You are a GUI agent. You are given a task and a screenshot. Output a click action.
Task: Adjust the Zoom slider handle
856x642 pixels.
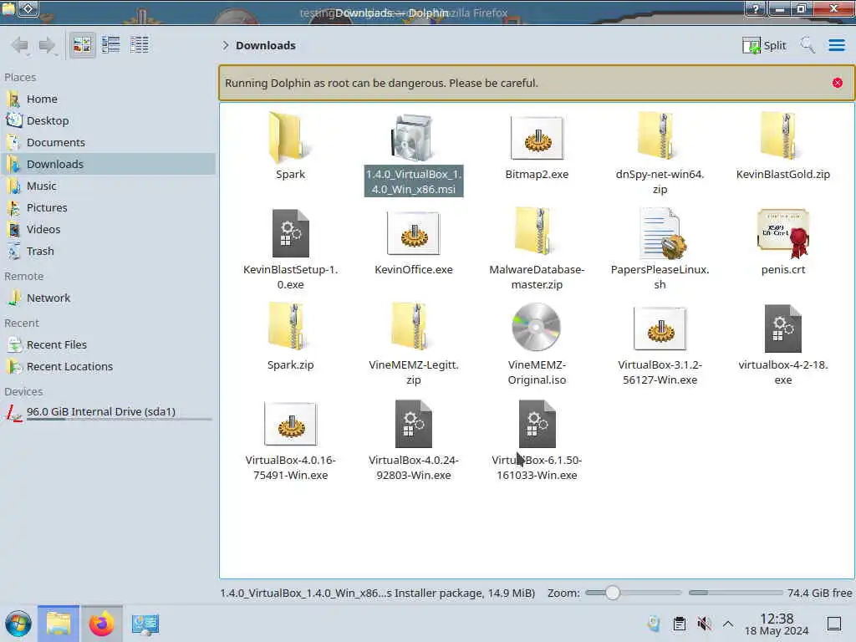click(612, 593)
